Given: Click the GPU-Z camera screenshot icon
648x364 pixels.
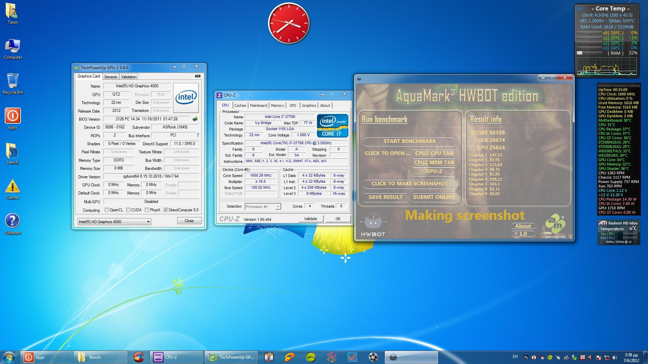Looking at the screenshot, I should point(198,76).
